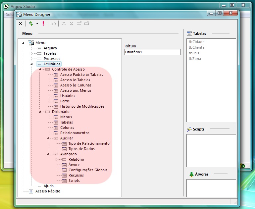
Task: Click the Acesso Rápido chevron icon
Action: [x=31, y=191]
